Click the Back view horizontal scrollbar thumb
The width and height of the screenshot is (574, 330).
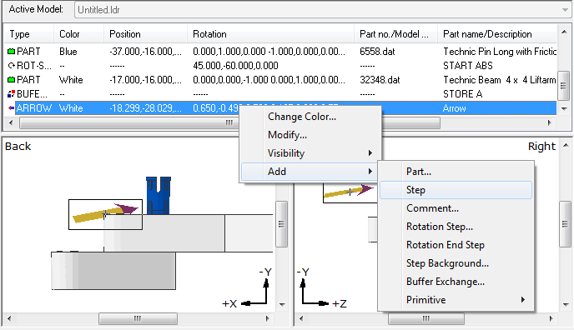pyautogui.click(x=138, y=318)
